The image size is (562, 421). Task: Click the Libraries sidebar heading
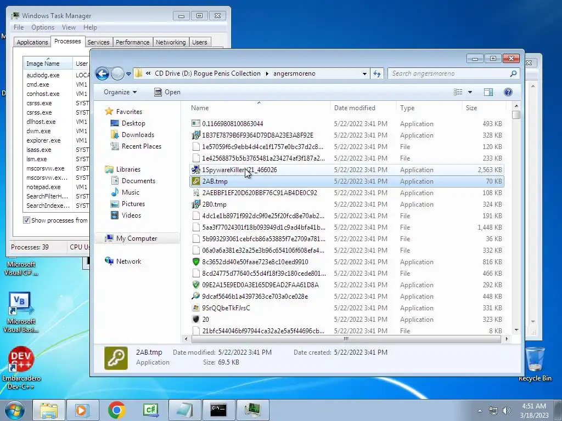pyautogui.click(x=122, y=169)
